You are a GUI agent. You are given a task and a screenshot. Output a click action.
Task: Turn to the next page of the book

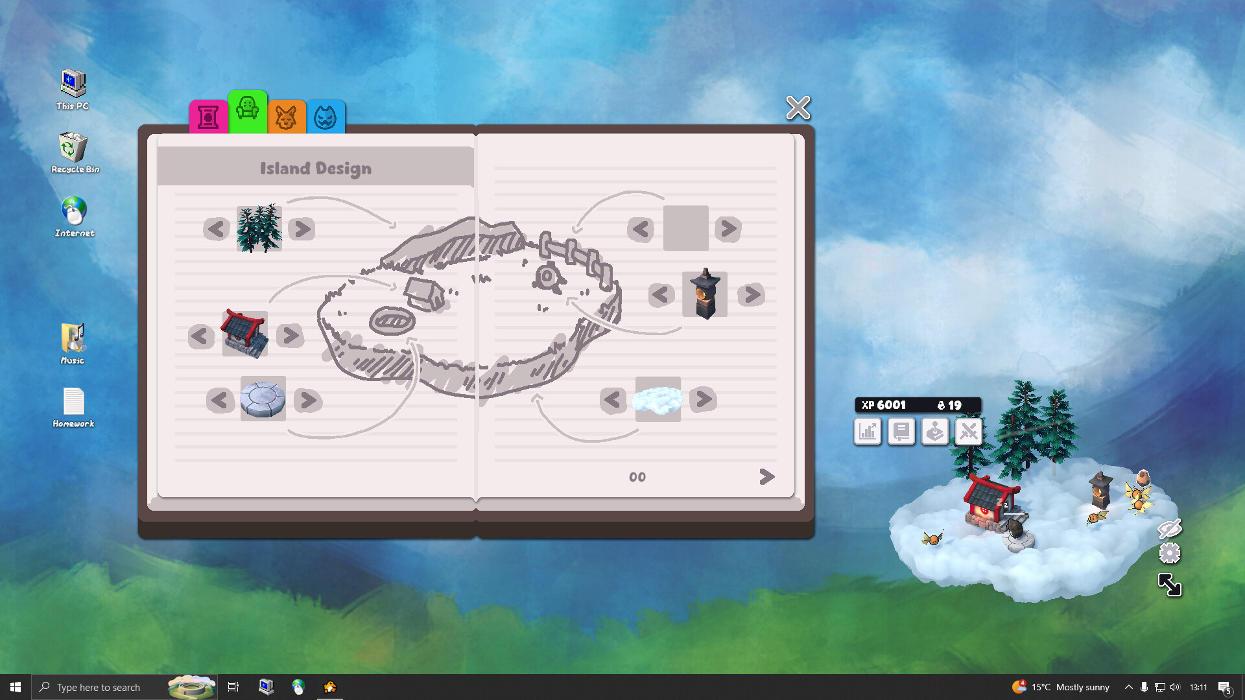click(766, 476)
